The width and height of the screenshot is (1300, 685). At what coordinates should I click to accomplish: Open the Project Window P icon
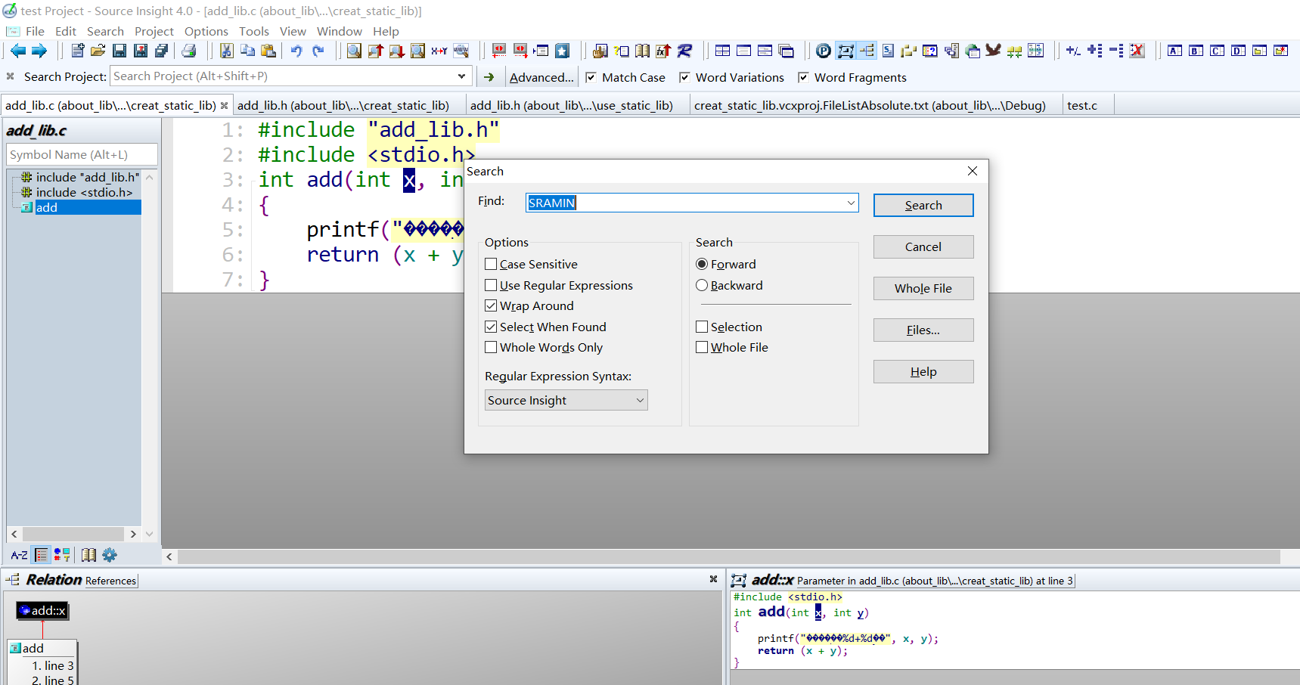point(824,51)
